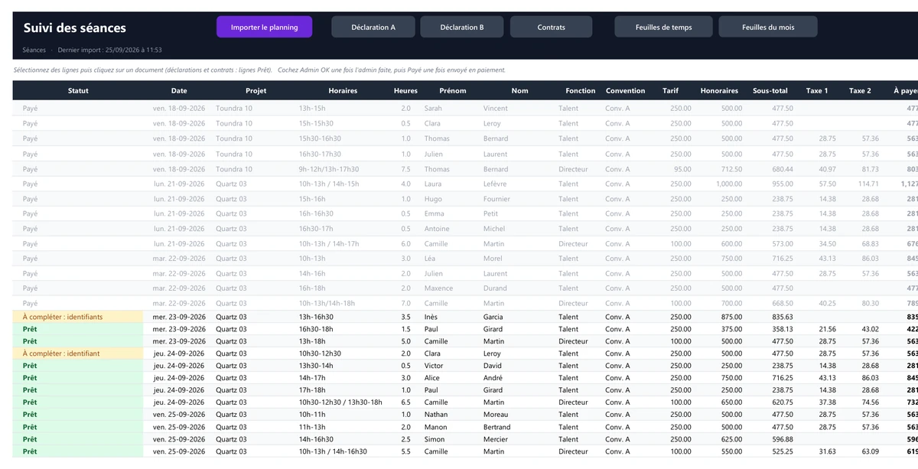
Task: Click the first name "Nathan"
Action: point(436,415)
